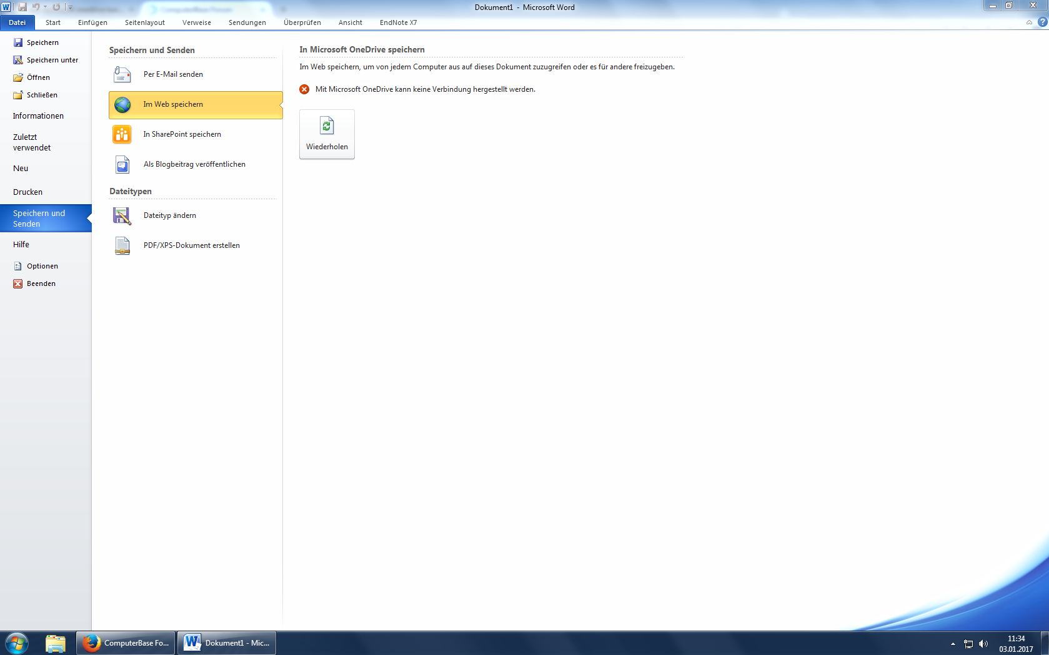Click the volume speaker tray icon
1049x655 pixels.
(983, 644)
